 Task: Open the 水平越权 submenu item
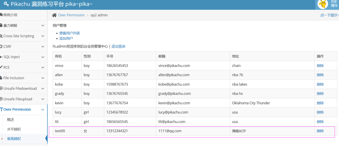(x=14, y=129)
